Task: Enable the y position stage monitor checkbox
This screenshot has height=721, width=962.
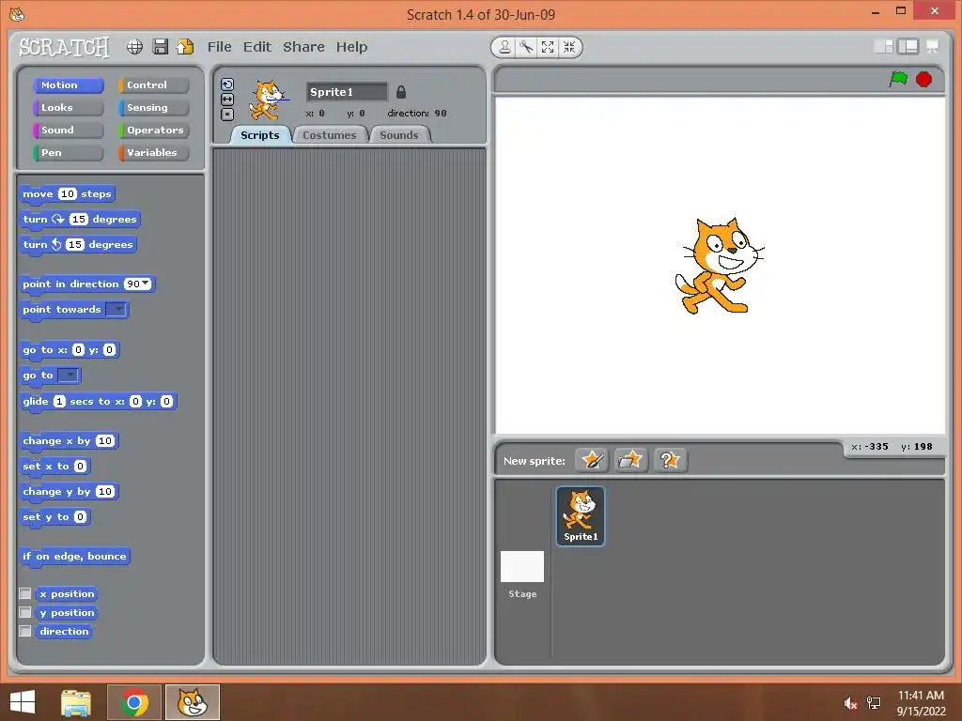Action: click(25, 612)
